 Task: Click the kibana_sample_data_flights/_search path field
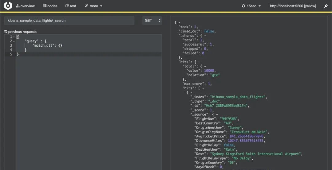tap(69, 21)
